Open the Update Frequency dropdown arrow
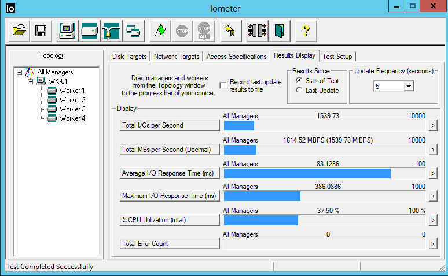The height and width of the screenshot is (276, 448). [x=409, y=87]
